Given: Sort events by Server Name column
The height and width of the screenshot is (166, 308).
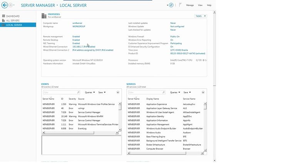Looking at the screenshot, I should [x=49, y=99].
